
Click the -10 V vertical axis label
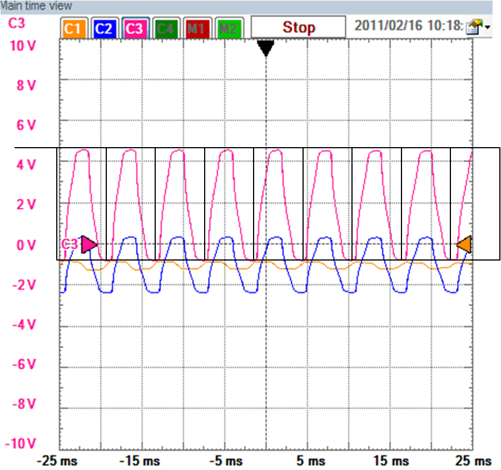point(21,444)
